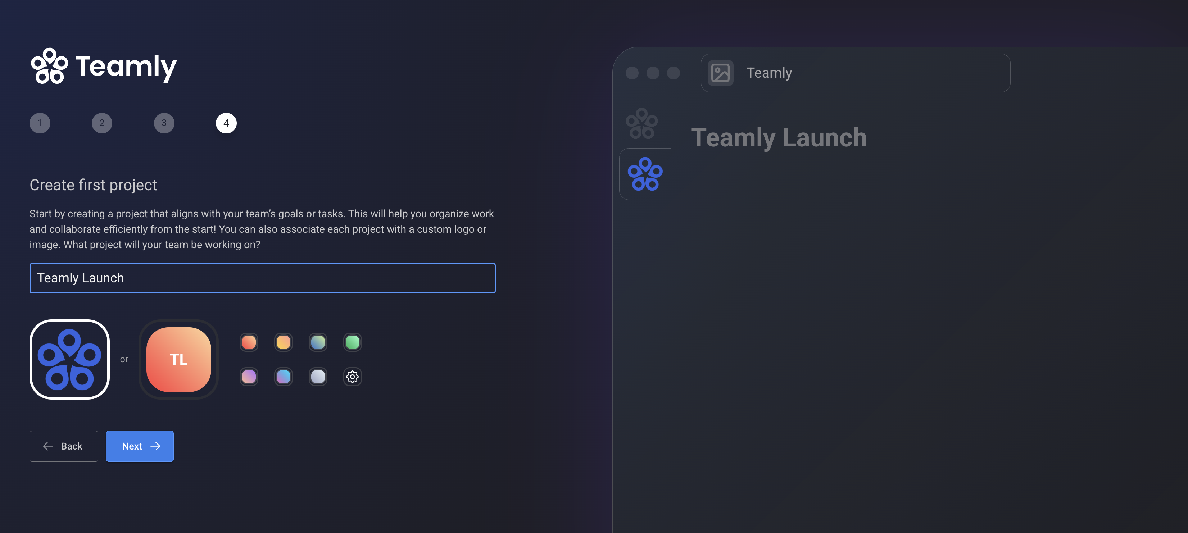Jump to onboarding step 2

point(102,123)
